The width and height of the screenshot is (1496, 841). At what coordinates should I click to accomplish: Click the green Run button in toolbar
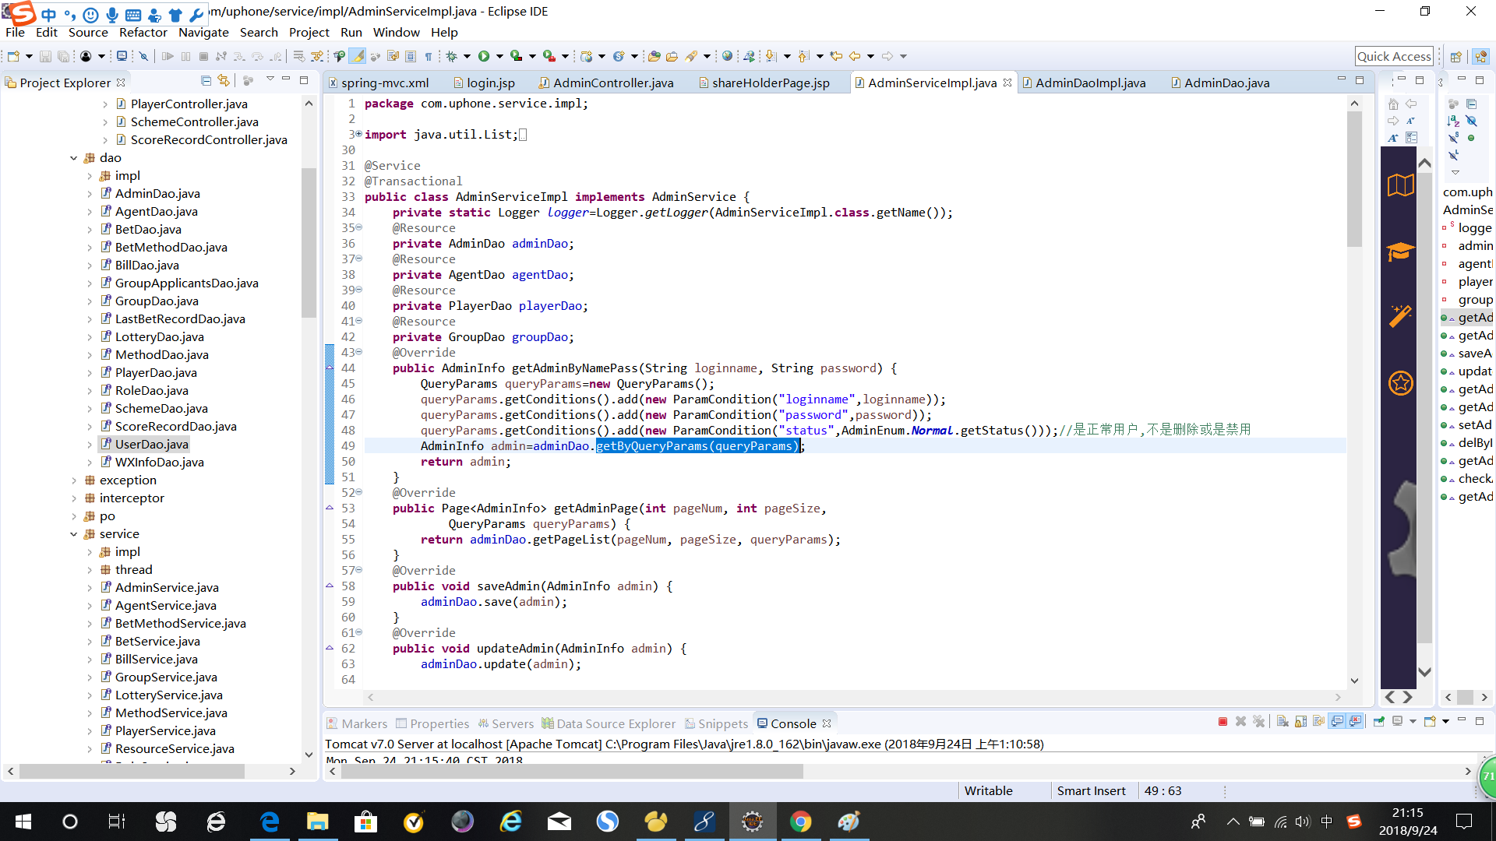click(x=484, y=56)
